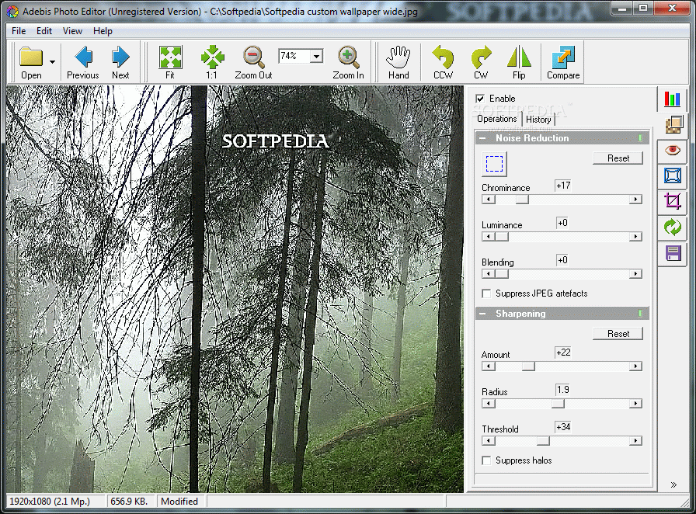
Task: Expand the sidebar double-chevron at bottom right
Action: coord(673,484)
